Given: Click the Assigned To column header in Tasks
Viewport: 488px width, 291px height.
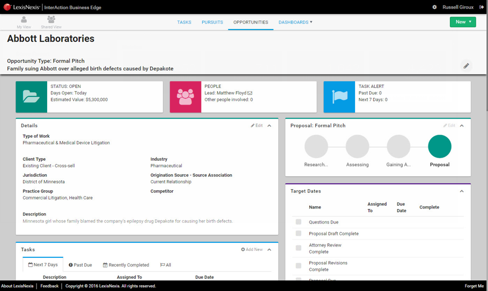Looking at the screenshot, I should 129,277.
